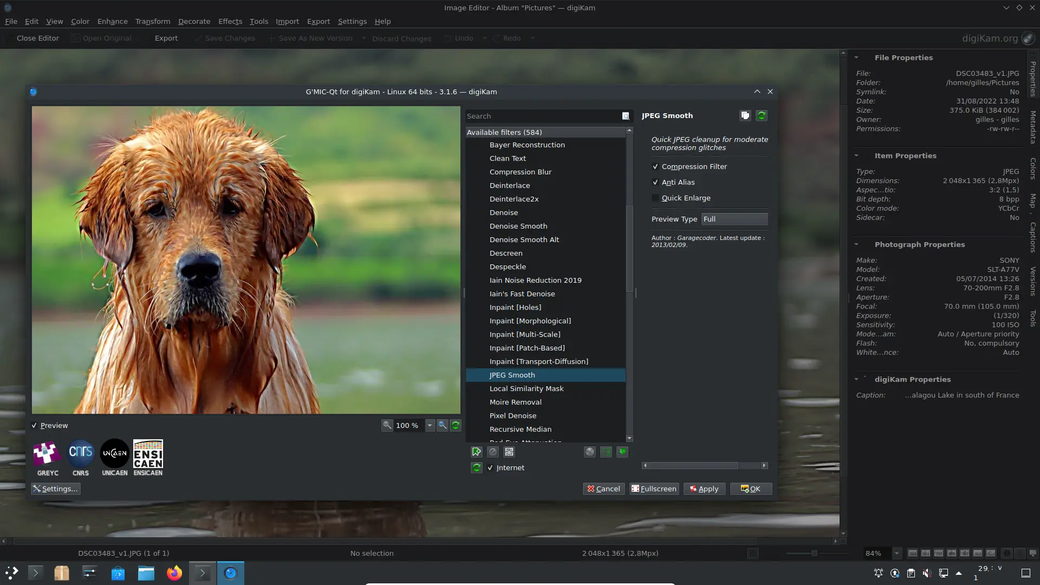This screenshot has height=585, width=1040.
Task: Click the blue zoom-in magnifier under the preview
Action: coord(442,425)
